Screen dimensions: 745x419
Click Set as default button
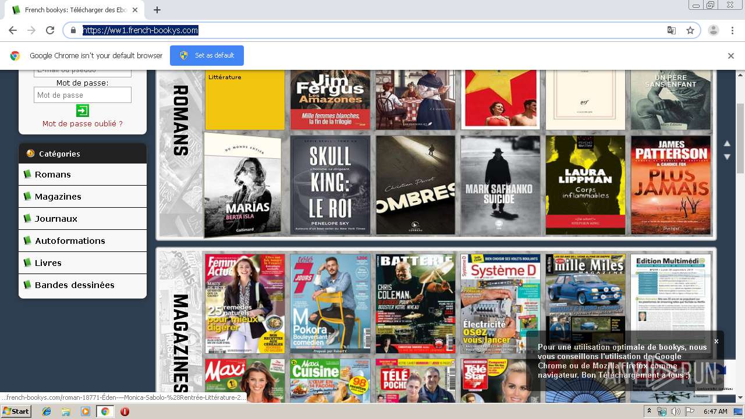[207, 55]
